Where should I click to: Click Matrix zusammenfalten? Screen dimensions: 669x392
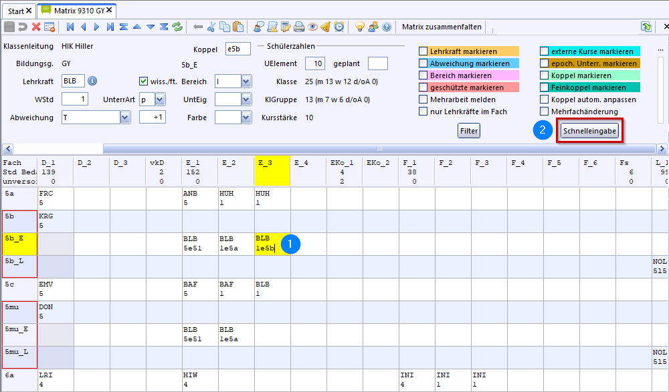(442, 27)
